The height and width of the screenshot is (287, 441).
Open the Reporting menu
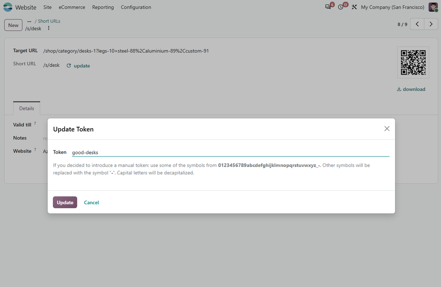click(x=103, y=7)
